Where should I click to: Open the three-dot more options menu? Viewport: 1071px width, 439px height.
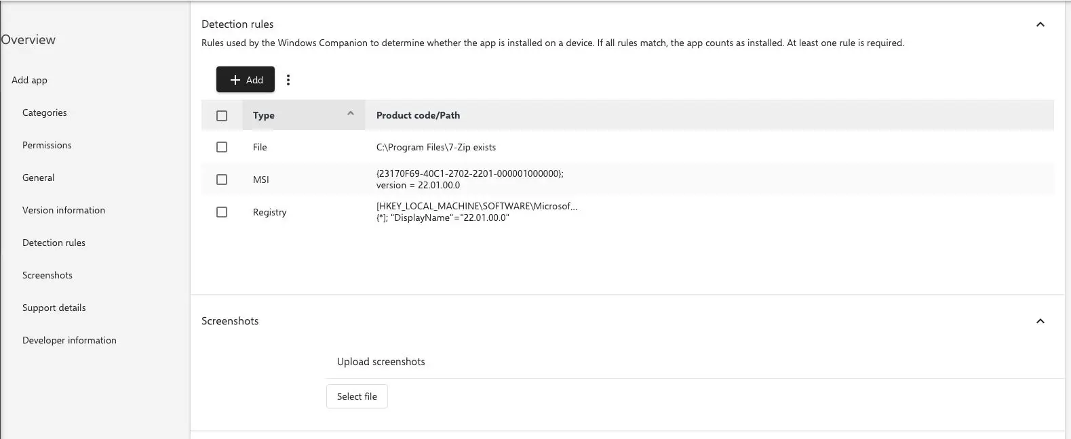[x=288, y=80]
